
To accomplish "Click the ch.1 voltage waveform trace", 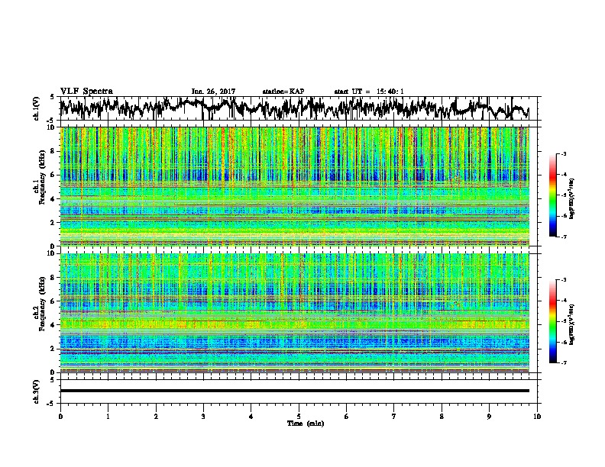I will coord(294,108).
